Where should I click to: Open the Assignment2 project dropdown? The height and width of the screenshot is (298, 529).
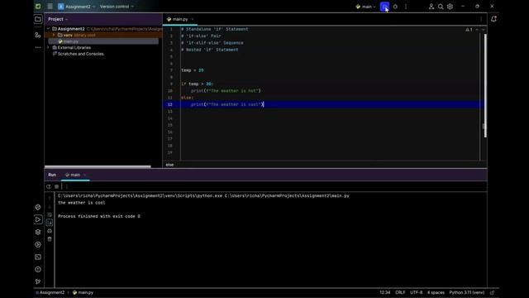77,7
